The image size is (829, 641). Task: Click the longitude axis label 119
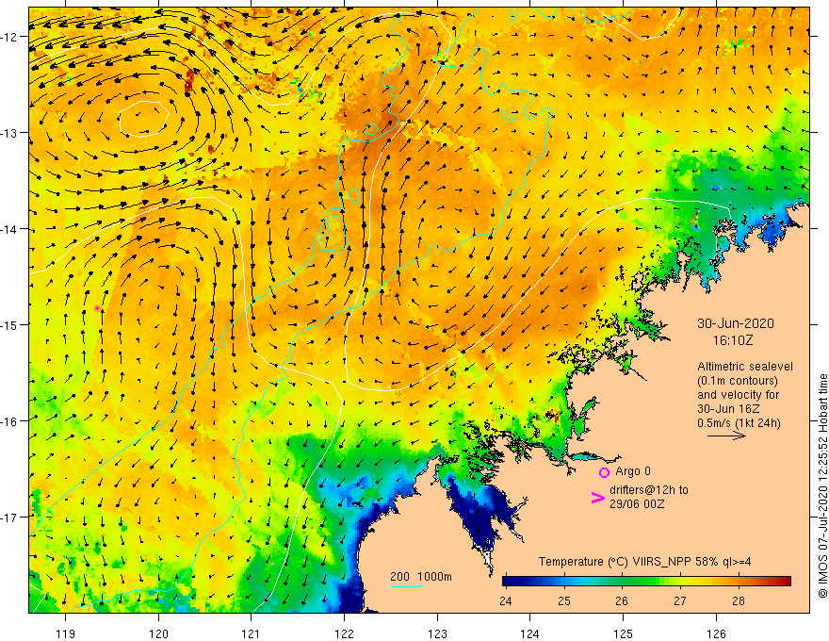click(66, 633)
